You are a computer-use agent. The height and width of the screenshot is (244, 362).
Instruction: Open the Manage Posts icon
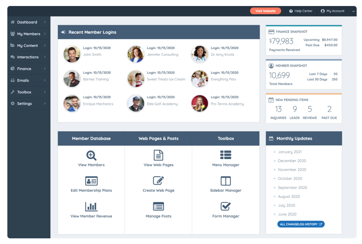pyautogui.click(x=158, y=206)
